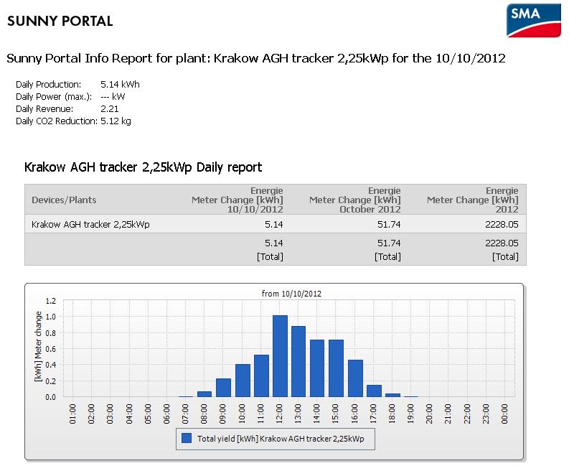The image size is (569, 466).
Task: Click the 20:00 x-axis label
Action: pyautogui.click(x=430, y=414)
